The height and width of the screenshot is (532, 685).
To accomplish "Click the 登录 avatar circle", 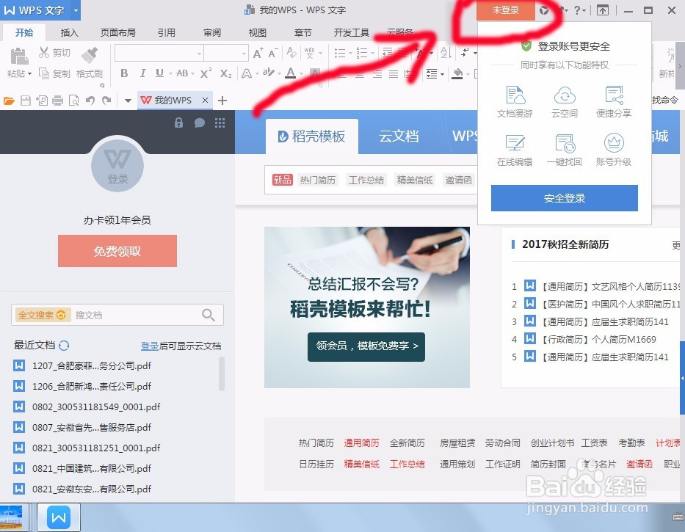I will point(117,166).
